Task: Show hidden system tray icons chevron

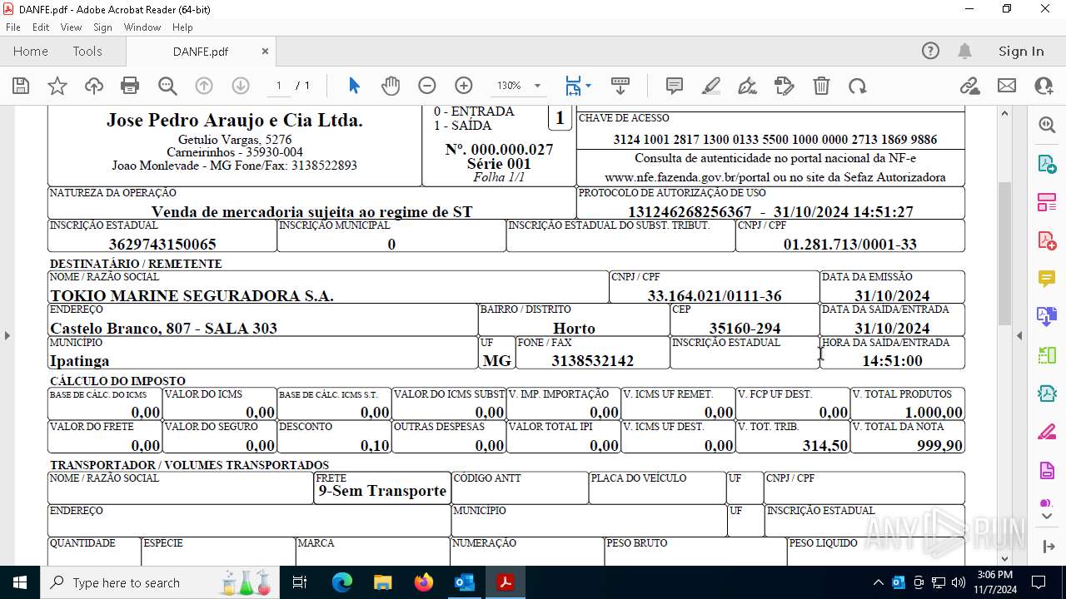Action: click(878, 582)
